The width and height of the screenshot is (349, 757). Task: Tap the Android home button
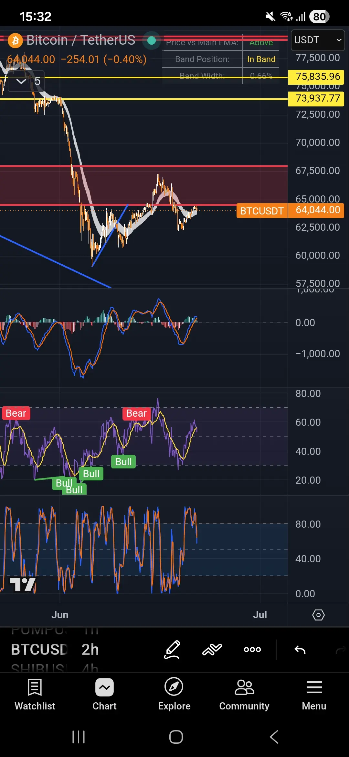[176, 737]
